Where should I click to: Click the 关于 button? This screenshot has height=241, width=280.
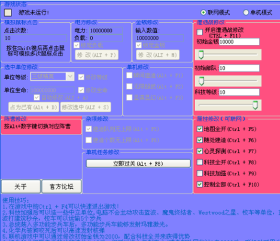21,187
